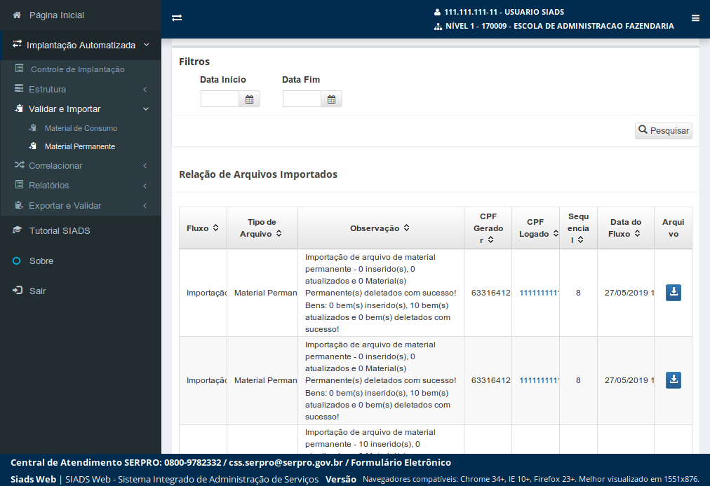Click the Sobre circle icon
710x486 pixels.
(17, 261)
